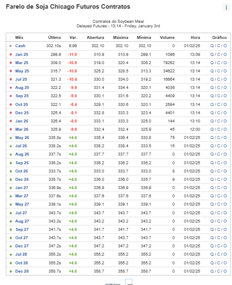Click the Jan 25 contract link

click(22, 54)
